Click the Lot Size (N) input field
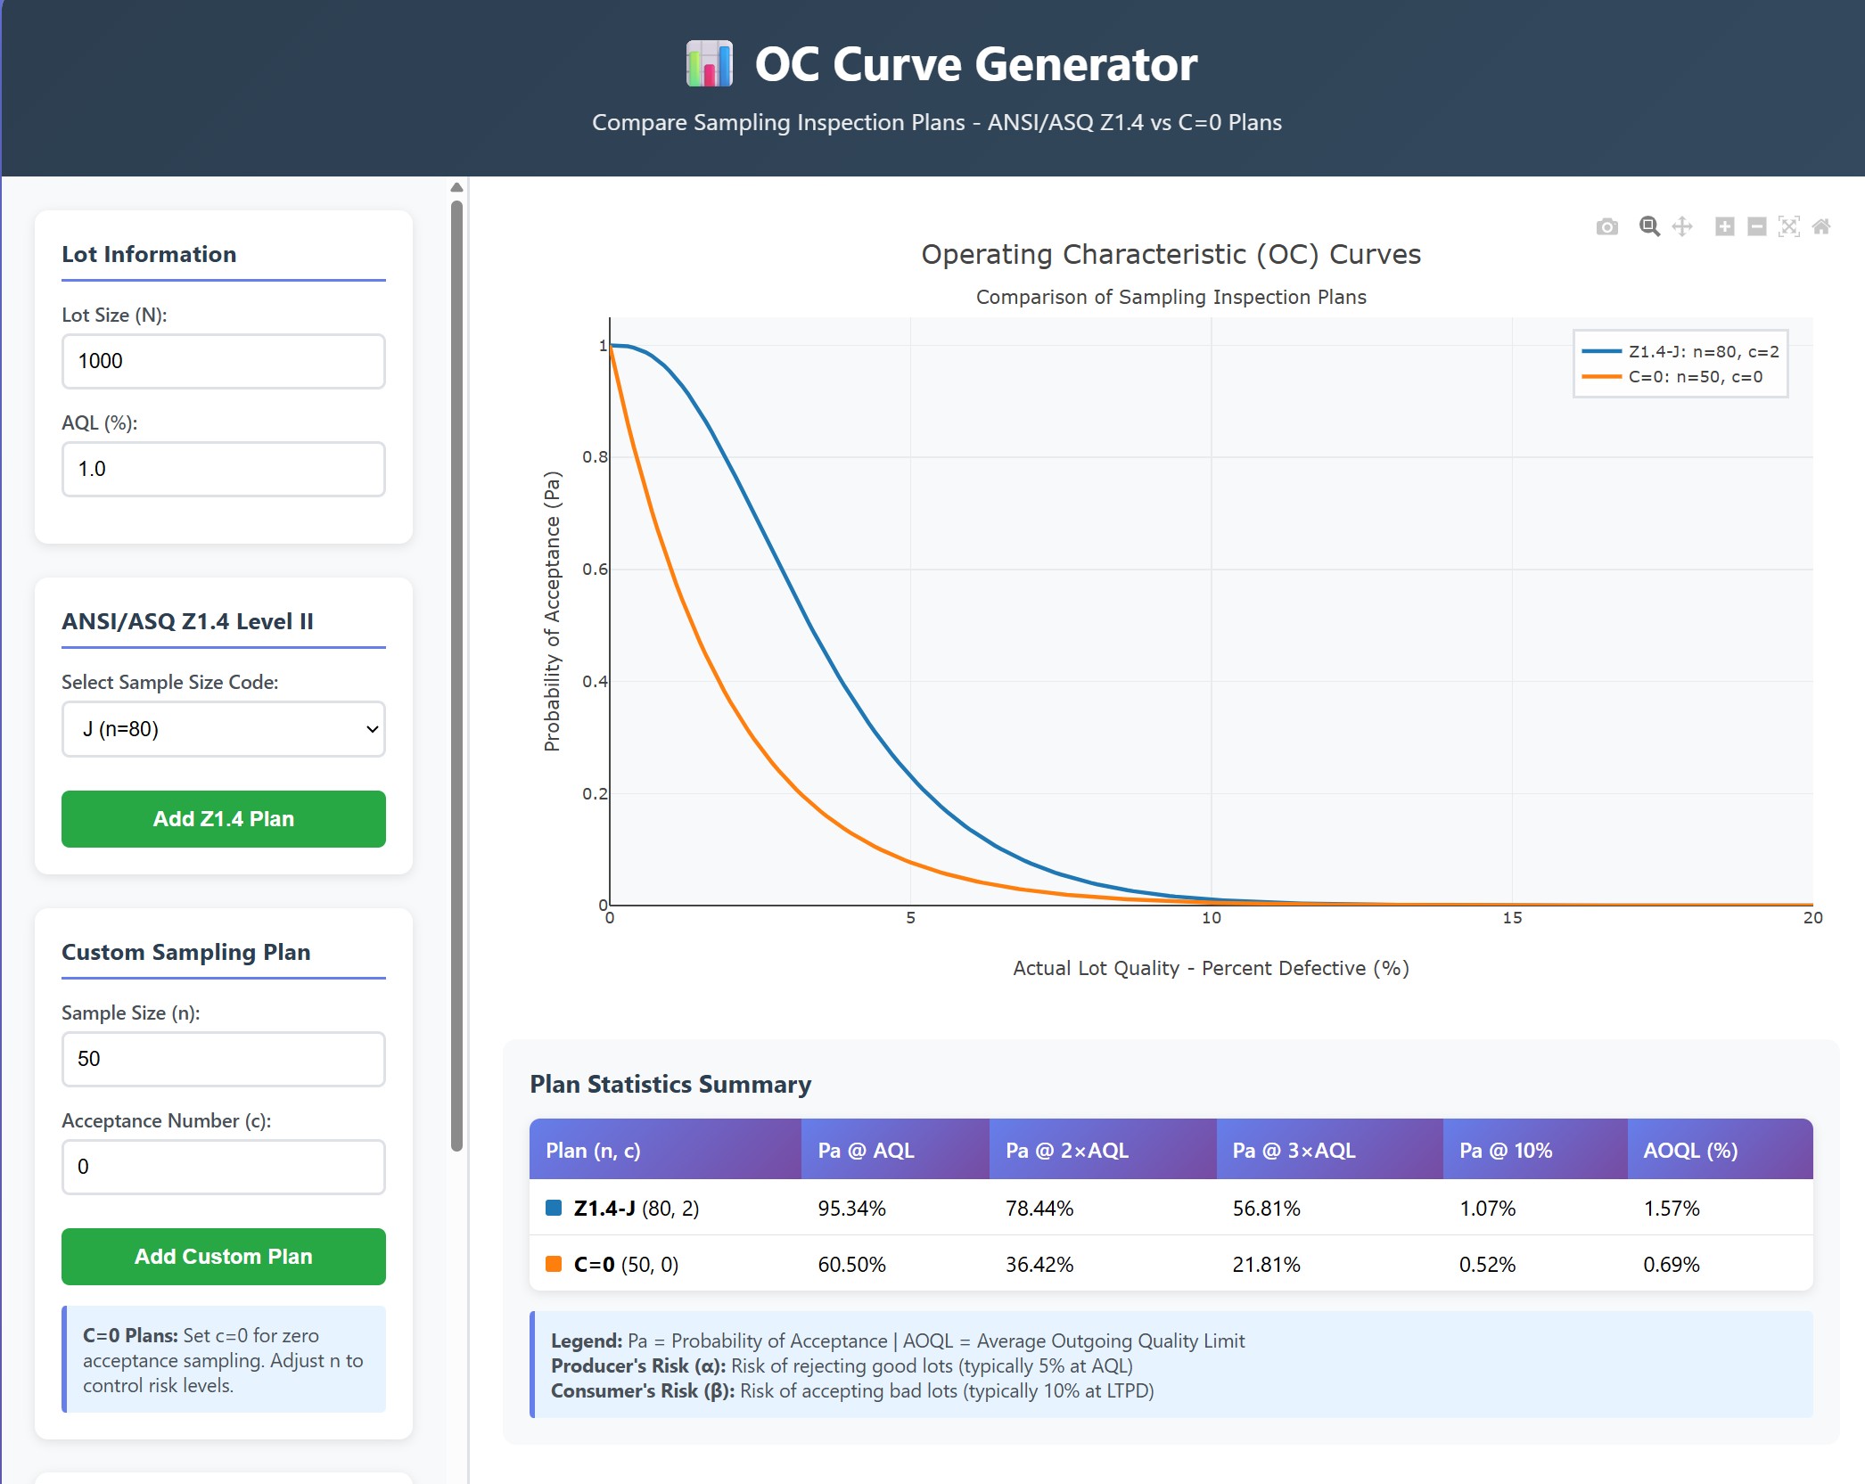1865x1484 pixels. click(223, 361)
